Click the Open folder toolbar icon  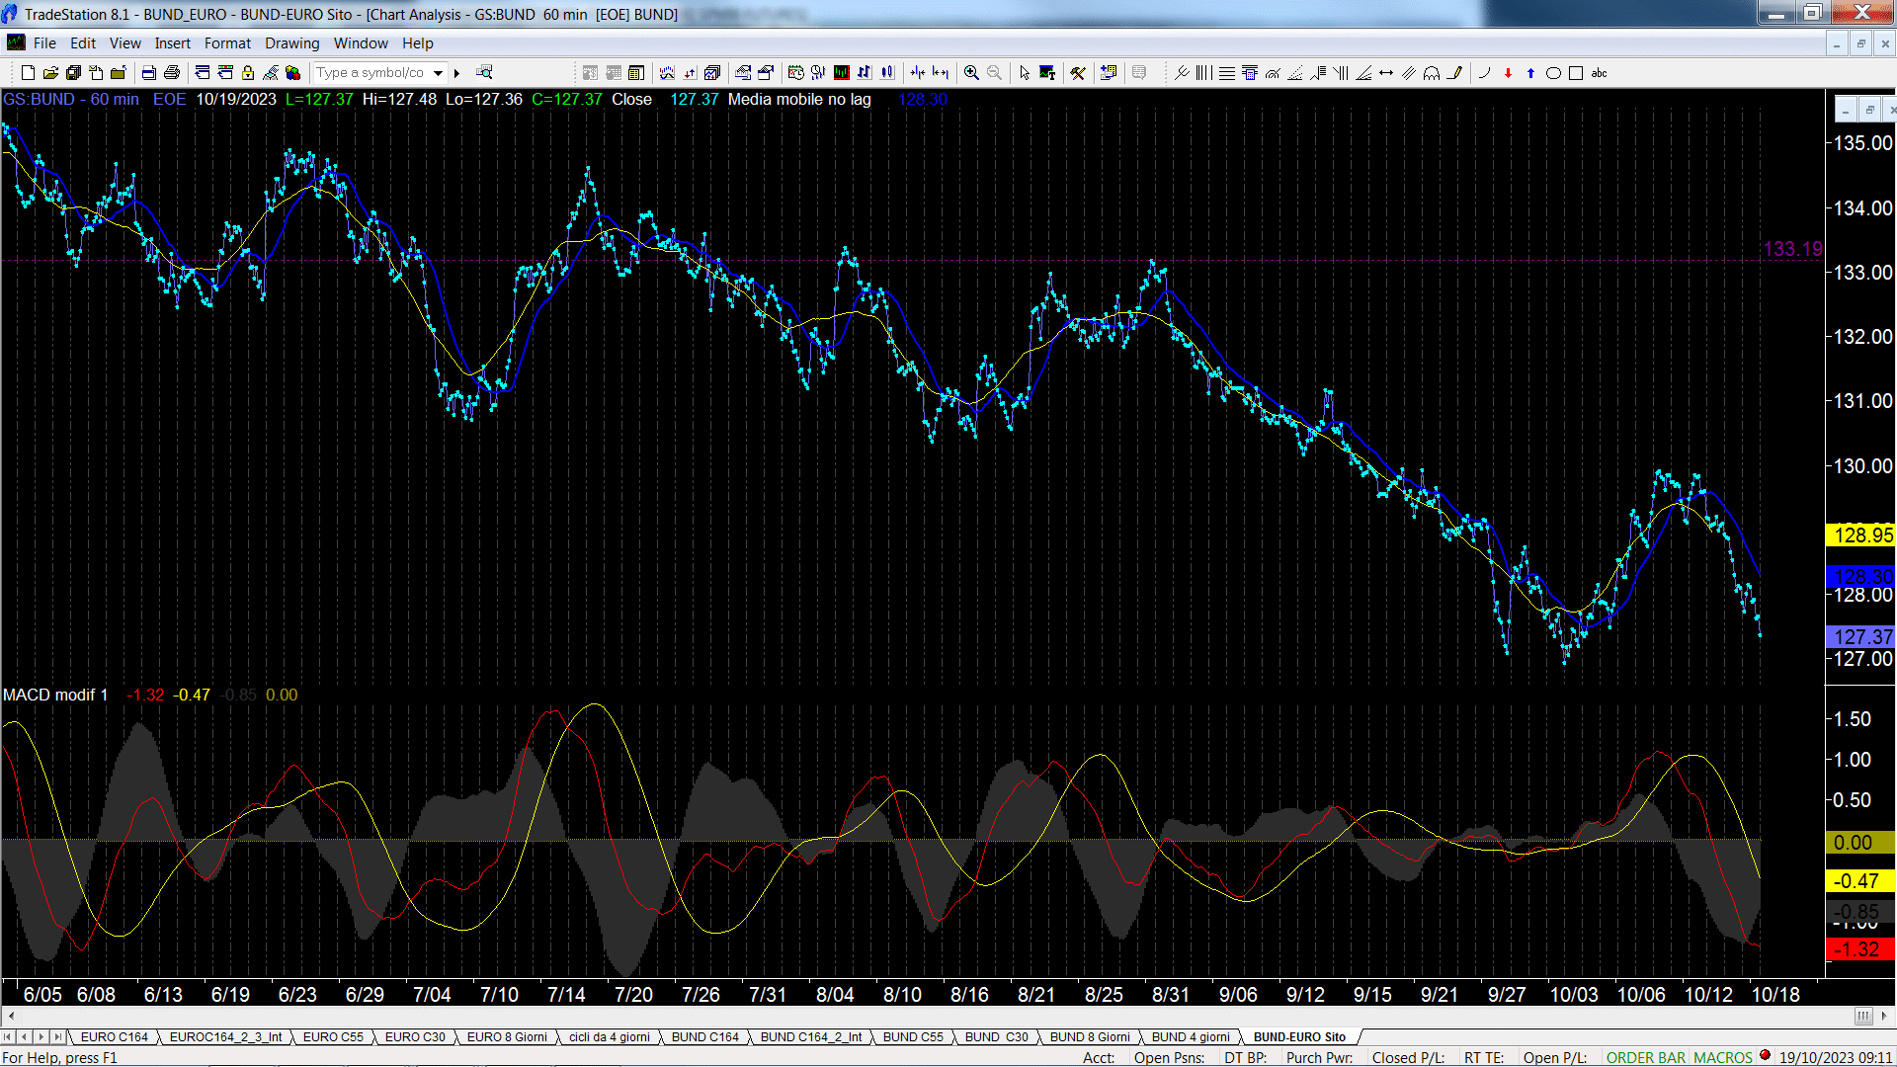point(50,73)
